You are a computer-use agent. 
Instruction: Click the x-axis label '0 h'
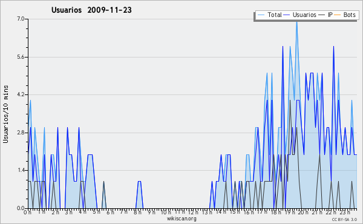(x=28, y=212)
